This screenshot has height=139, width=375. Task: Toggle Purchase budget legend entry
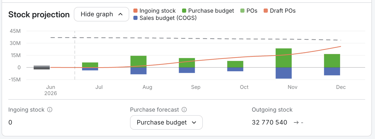coord(208,11)
